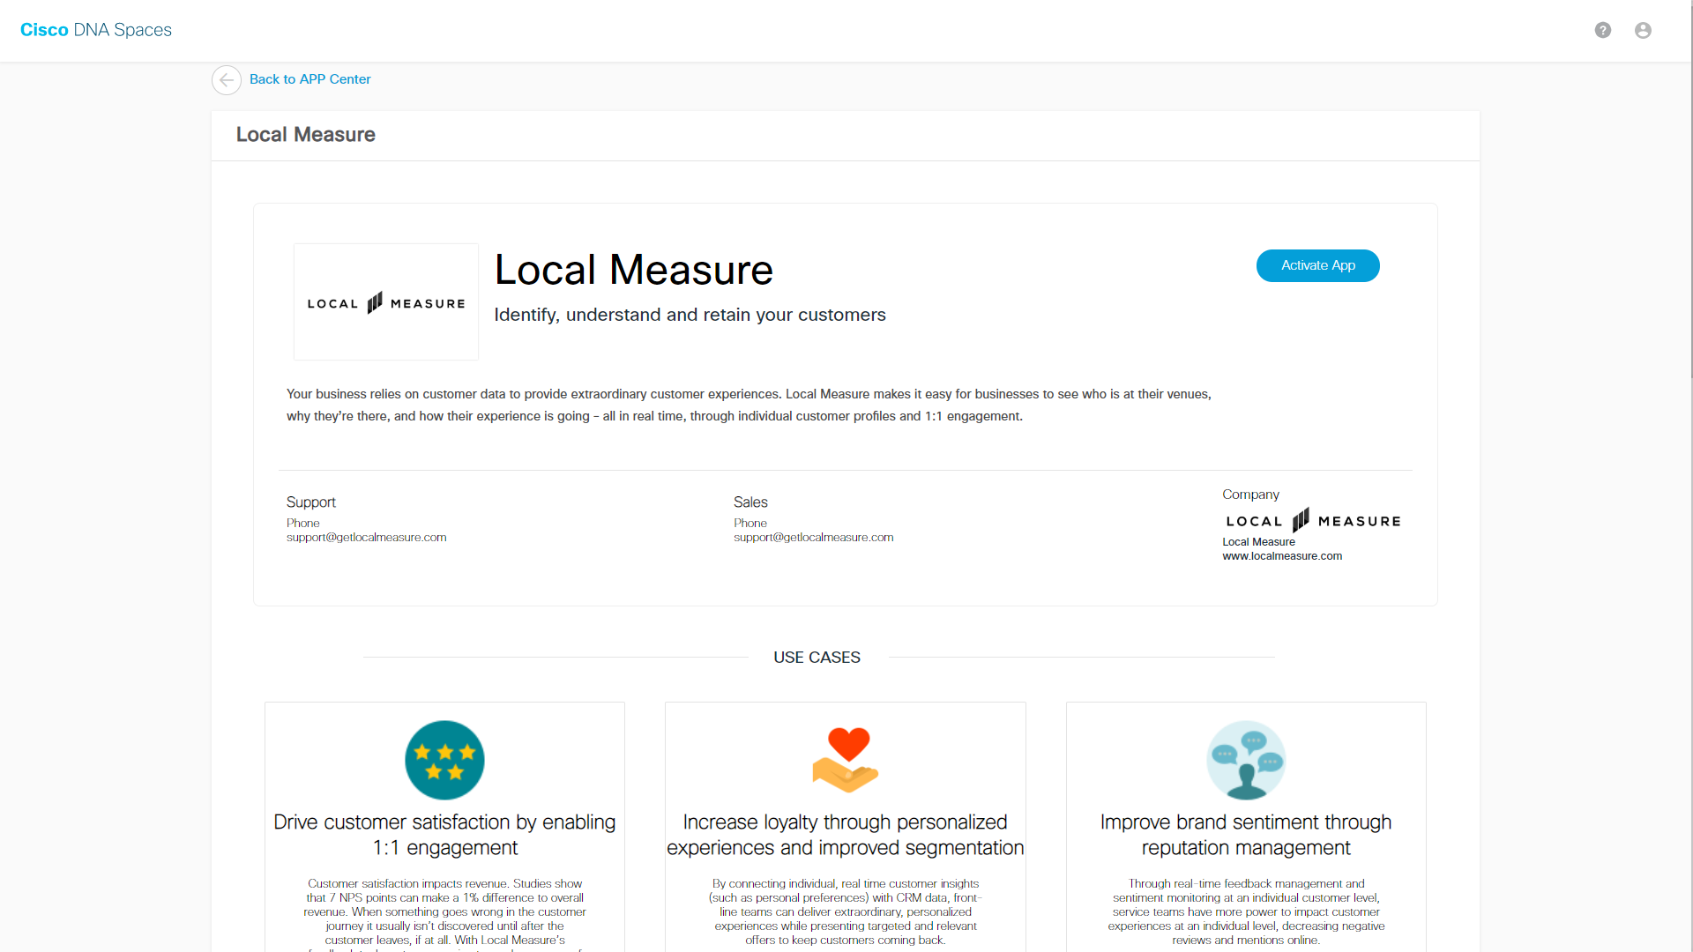1693x952 pixels.
Task: Go back to APP Center link
Action: (x=310, y=79)
